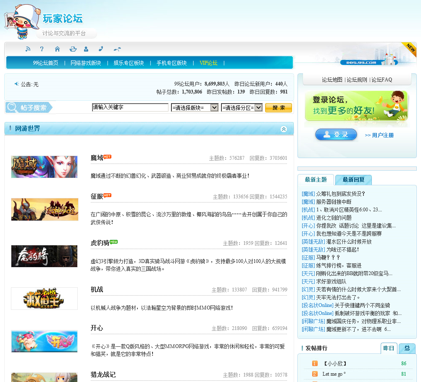Screen dimensions: 421x382
Task: Open 手机专区版块 in the navigation bar
Action: point(171,63)
